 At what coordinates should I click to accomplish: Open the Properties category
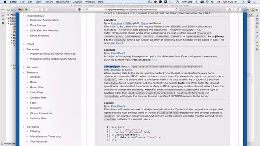pos(32,49)
